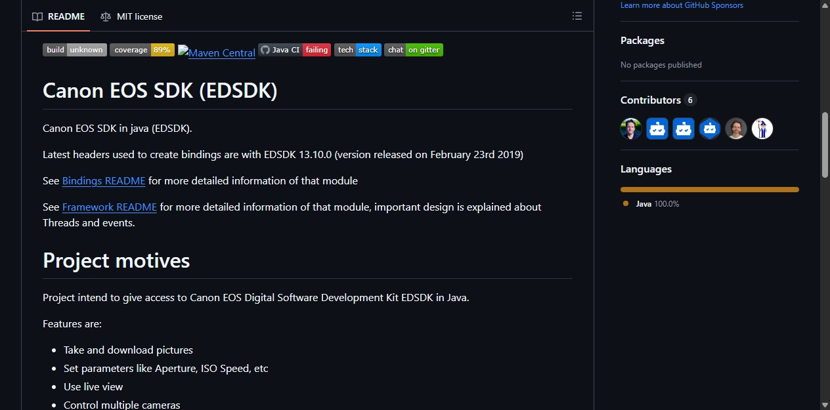Screen dimensions: 830x410
Task: Click "Take and download pictures" list item
Action: [x=128, y=350]
